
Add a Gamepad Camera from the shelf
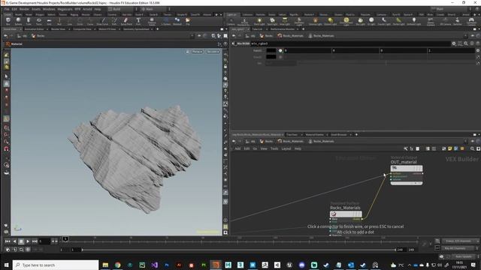(x=471, y=22)
